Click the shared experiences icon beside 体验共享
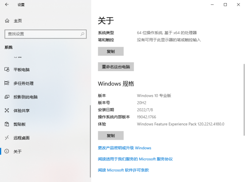 (7, 110)
